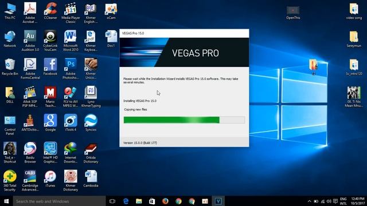Click the VEGAS Pro 15.0 title bar
The width and height of the screenshot is (367, 206).
tap(184, 33)
